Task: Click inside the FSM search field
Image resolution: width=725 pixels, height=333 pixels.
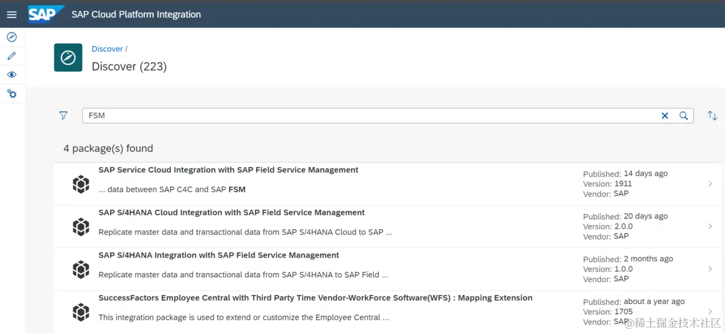Action: [x=362, y=116]
